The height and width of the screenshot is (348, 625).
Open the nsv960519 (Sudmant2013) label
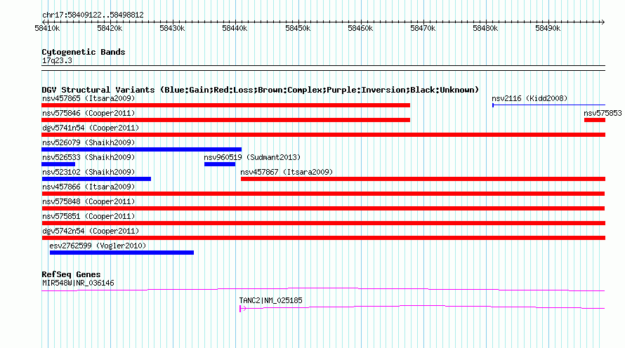point(252,157)
